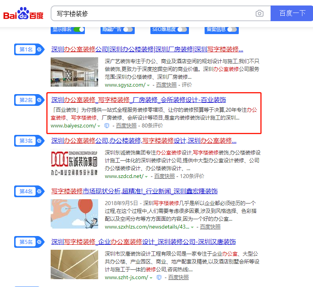The height and width of the screenshot is (287, 313).
Task: Expand dropdown arrow after www.szxhlzs.com result
Action: (x=192, y=227)
